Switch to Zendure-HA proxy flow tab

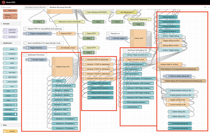pos(60,7)
